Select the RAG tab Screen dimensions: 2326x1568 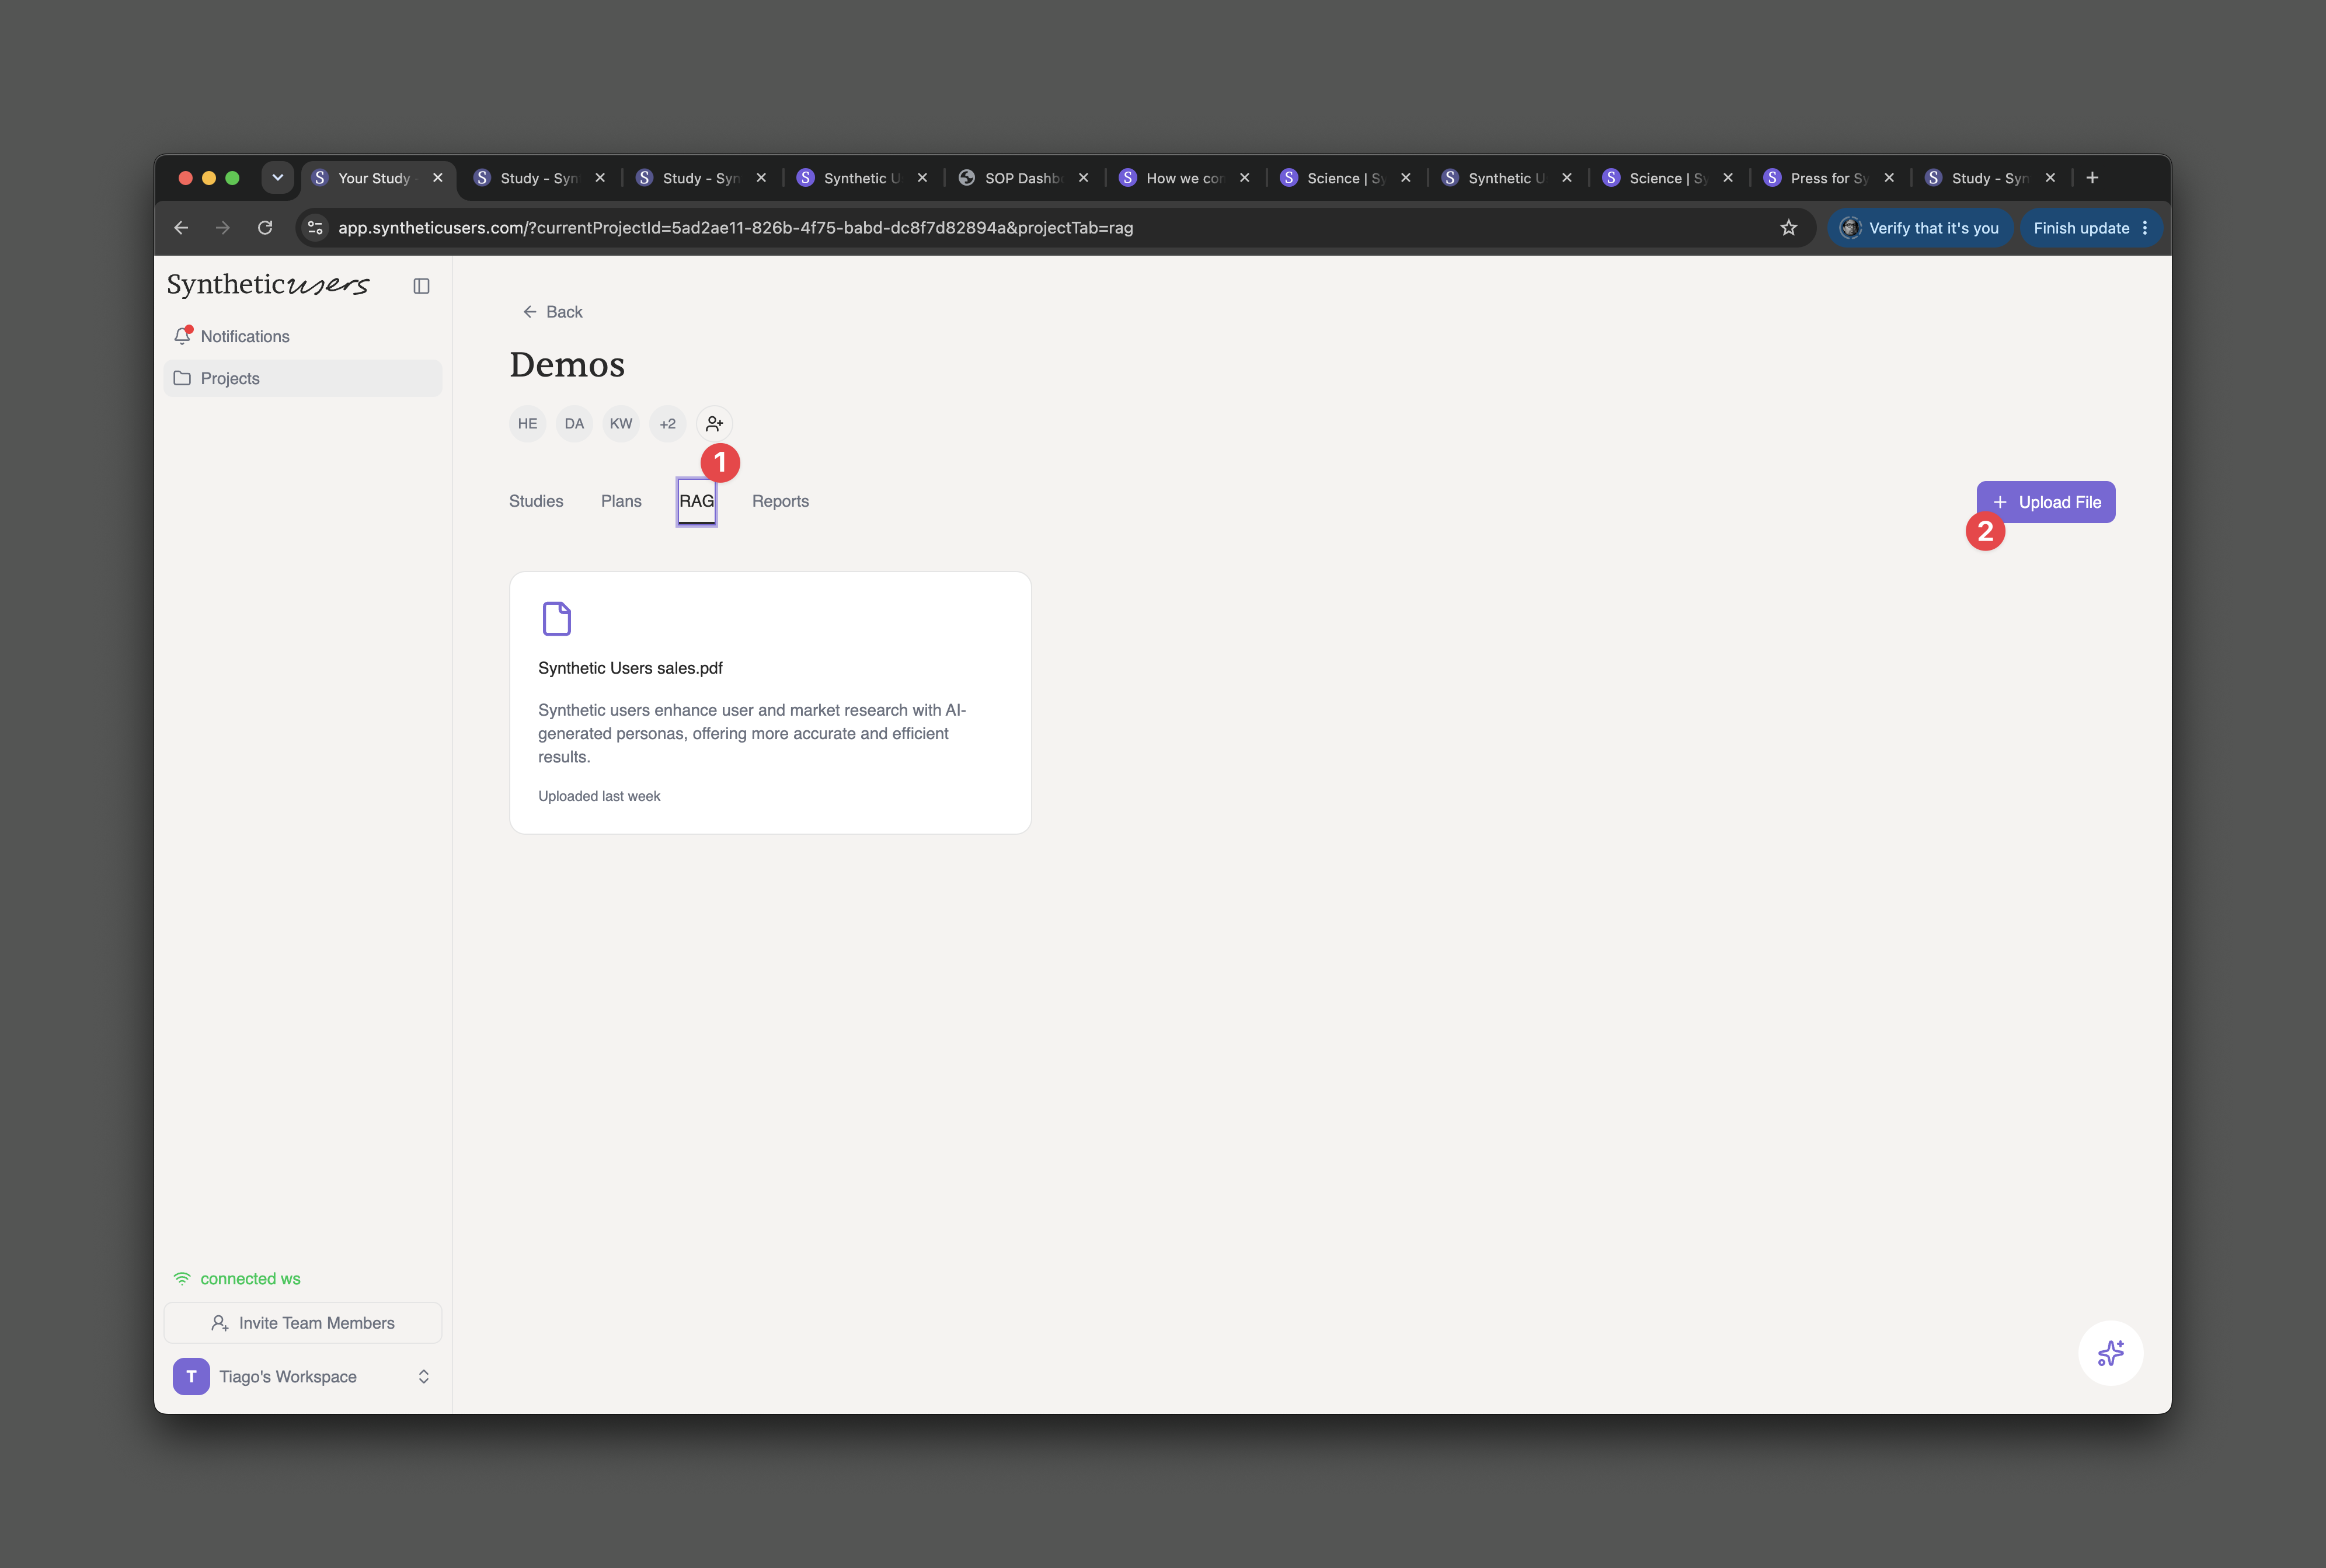click(696, 501)
